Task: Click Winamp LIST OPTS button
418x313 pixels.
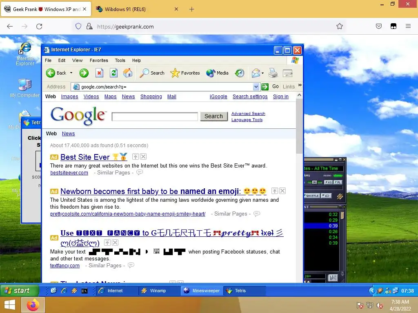Action: [x=333, y=278]
